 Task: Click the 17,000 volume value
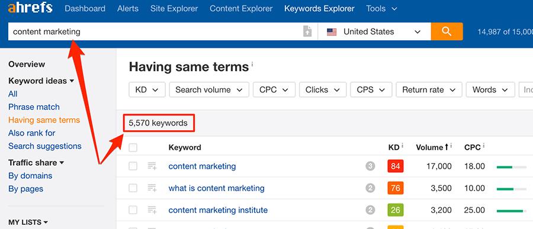tap(439, 166)
